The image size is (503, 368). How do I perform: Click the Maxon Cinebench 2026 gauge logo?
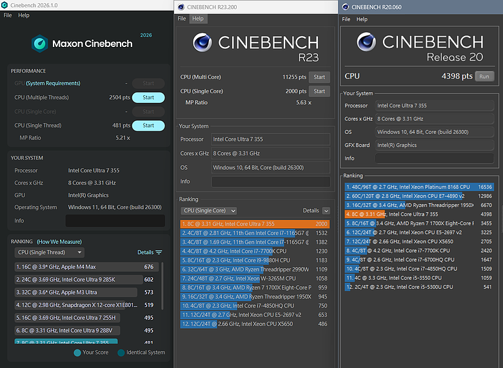tap(40, 44)
